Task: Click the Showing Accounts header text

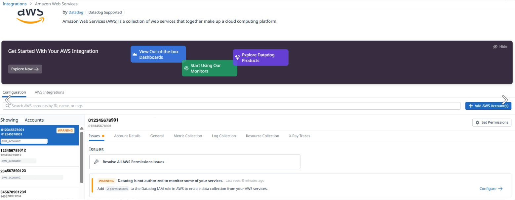Action: [x=22, y=120]
